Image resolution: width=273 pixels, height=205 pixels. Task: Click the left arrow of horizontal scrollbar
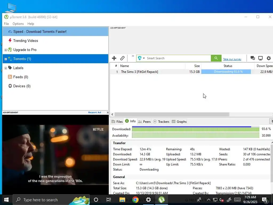point(112,114)
